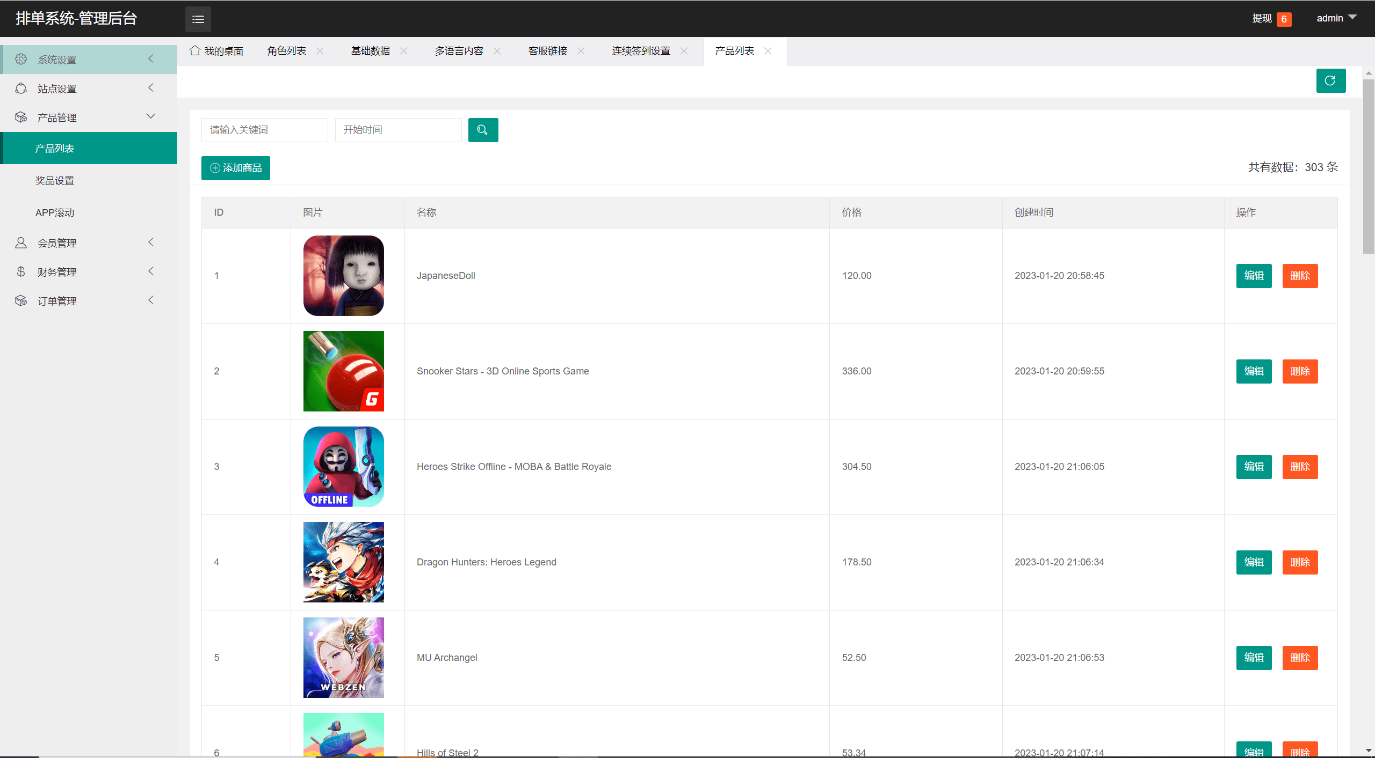Click the magnifier search icon button
This screenshot has height=758, width=1375.
click(x=483, y=130)
